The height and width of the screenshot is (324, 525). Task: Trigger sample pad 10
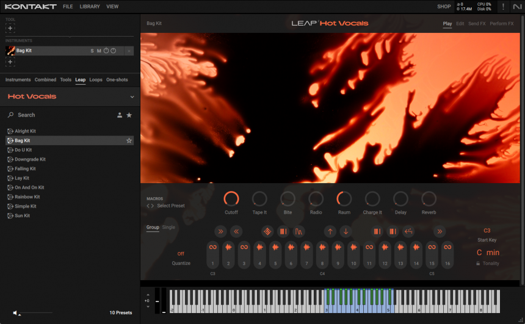click(353, 254)
